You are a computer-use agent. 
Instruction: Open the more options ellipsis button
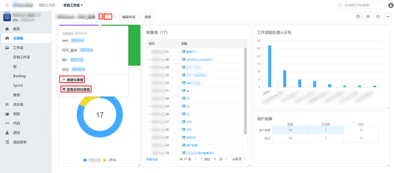[x=388, y=17]
